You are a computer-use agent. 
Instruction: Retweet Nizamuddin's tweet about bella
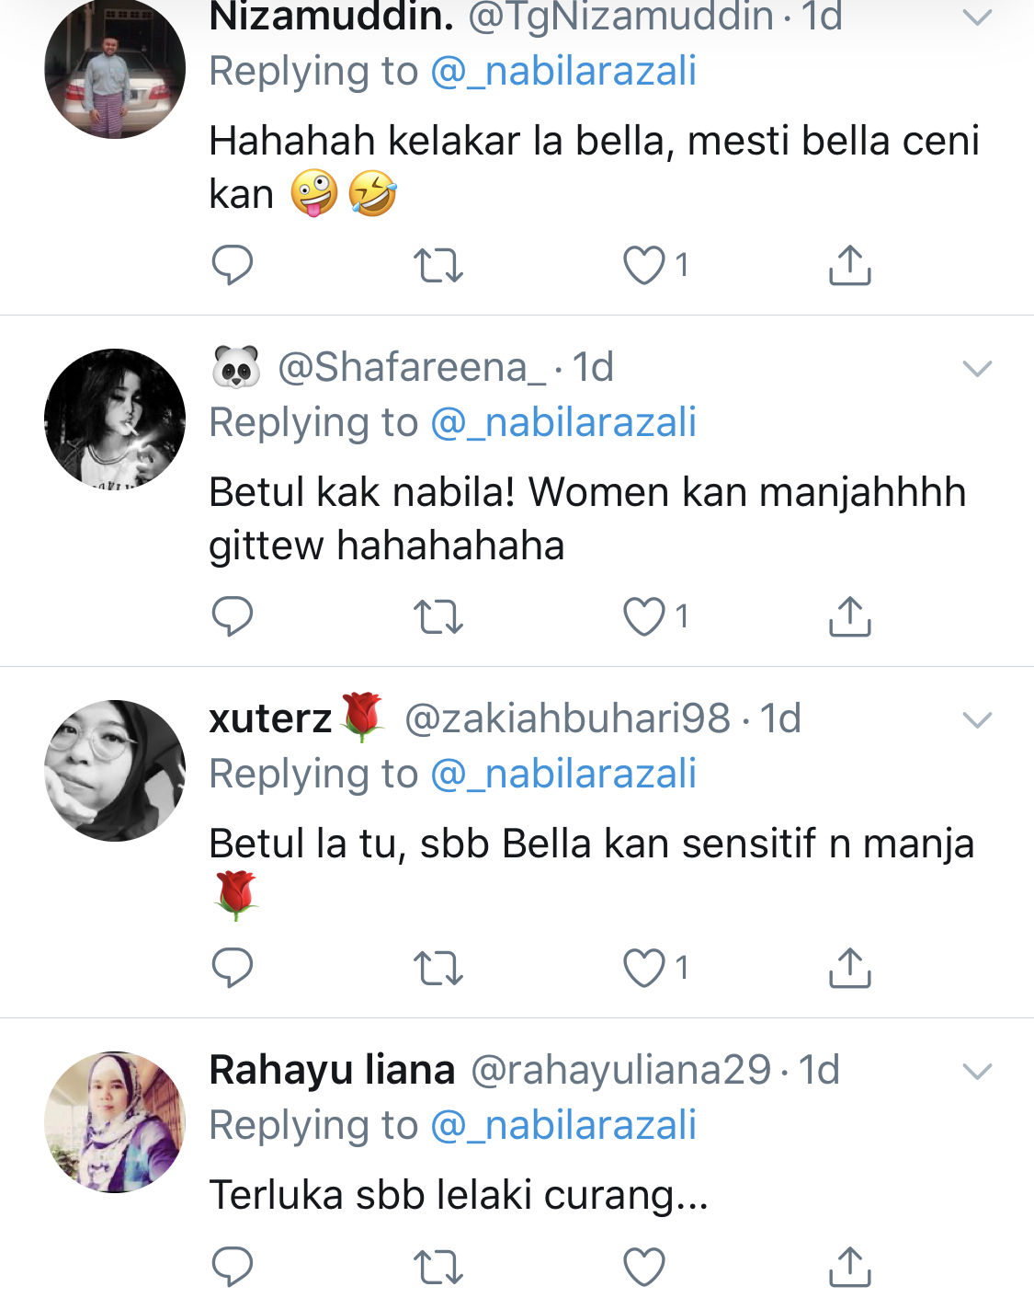(x=437, y=266)
